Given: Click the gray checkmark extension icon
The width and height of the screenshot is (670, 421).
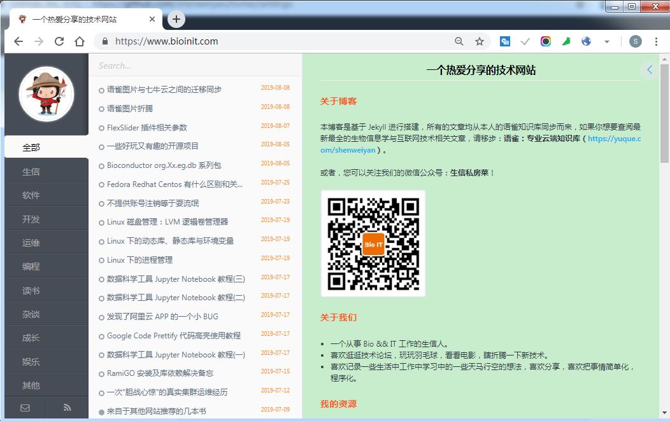Looking at the screenshot, I should [x=525, y=41].
